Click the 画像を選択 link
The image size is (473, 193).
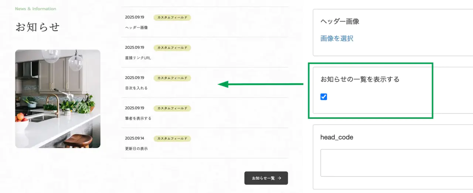[337, 38]
